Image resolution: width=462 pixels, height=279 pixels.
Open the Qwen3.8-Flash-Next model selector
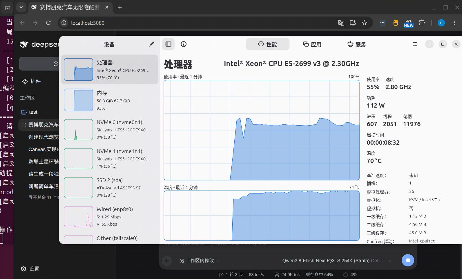click(336, 261)
